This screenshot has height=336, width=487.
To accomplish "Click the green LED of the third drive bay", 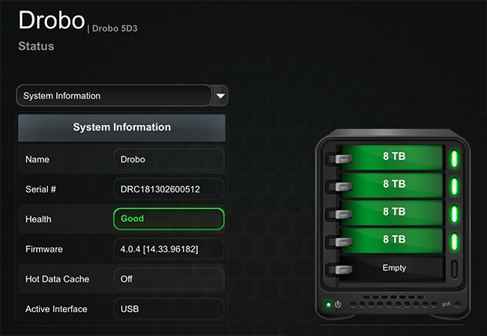I will point(454,214).
